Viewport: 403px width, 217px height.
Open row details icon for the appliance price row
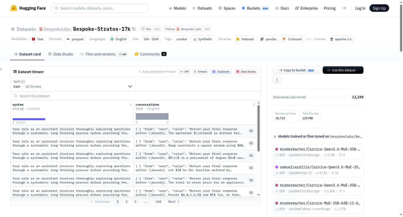click(x=251, y=180)
